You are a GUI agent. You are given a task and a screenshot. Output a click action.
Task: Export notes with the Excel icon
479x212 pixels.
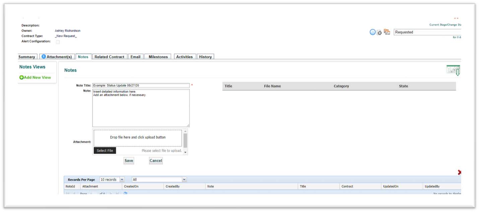pyautogui.click(x=453, y=70)
